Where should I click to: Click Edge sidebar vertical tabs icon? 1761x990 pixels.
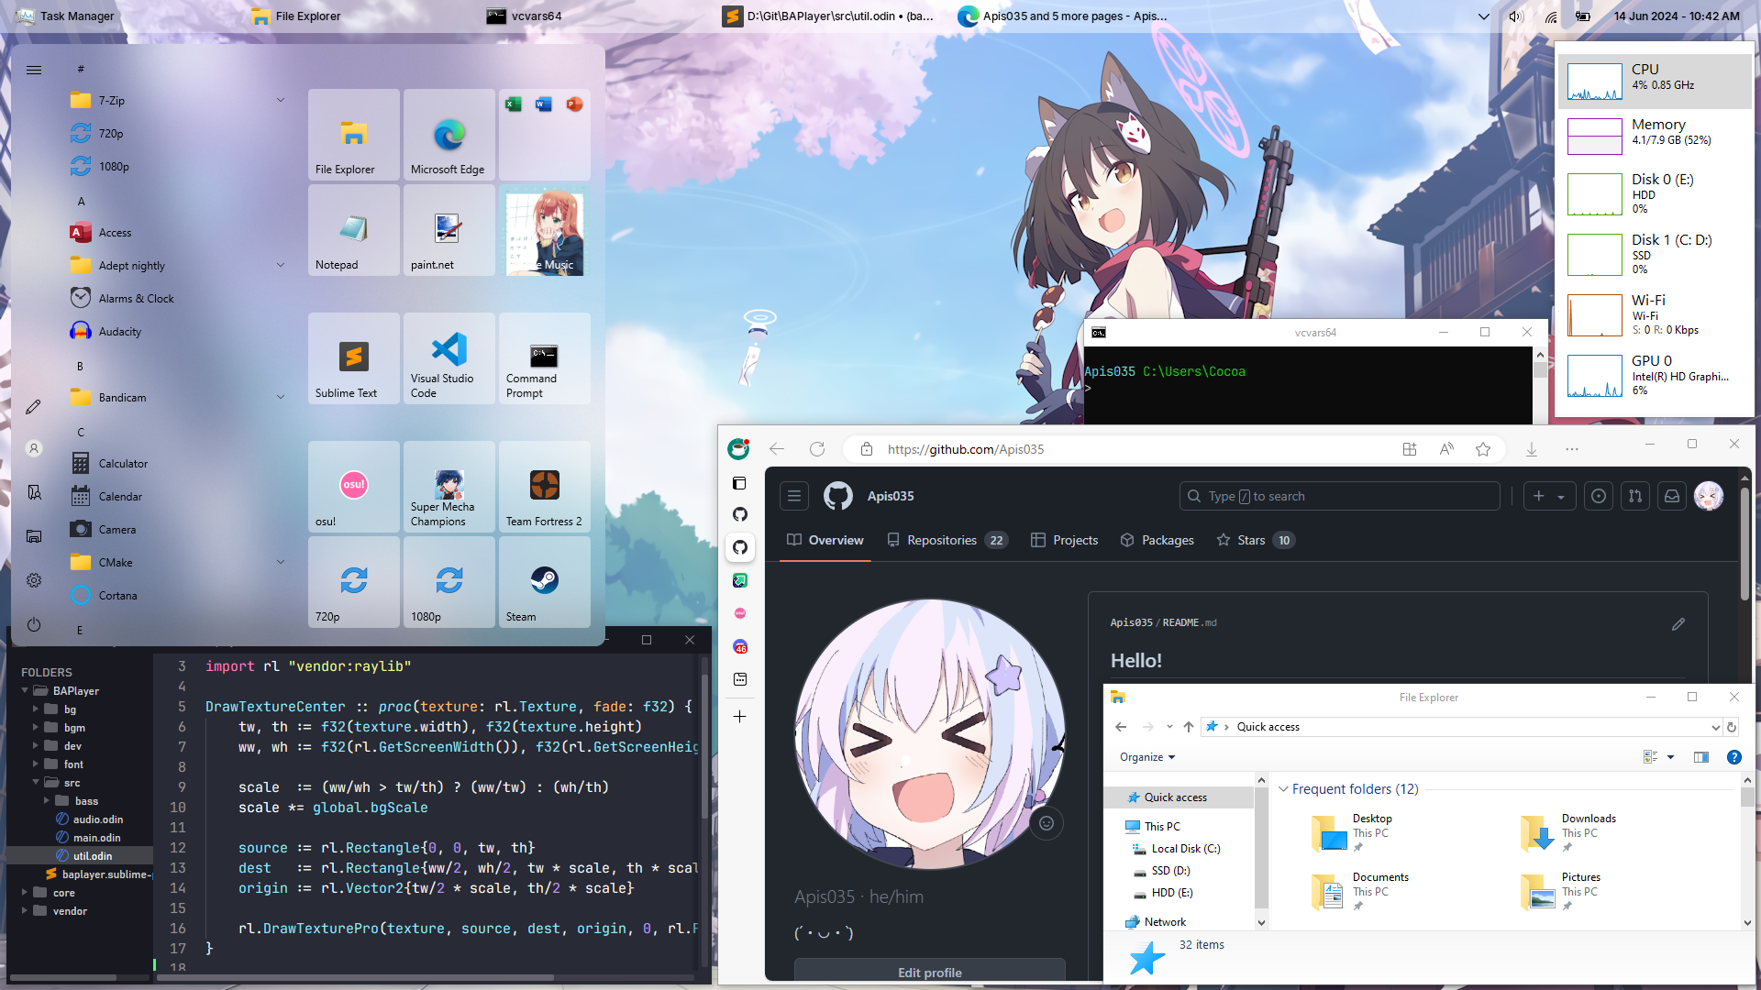740,483
